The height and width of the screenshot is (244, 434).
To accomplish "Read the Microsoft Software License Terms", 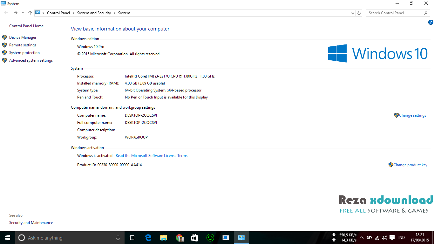I will (x=152, y=155).
